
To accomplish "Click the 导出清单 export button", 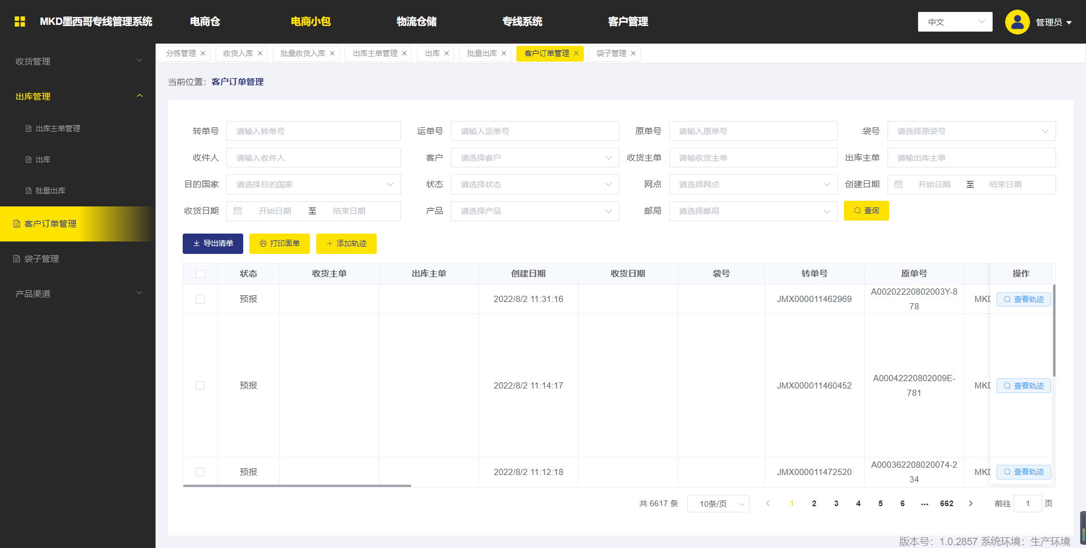I will [213, 244].
